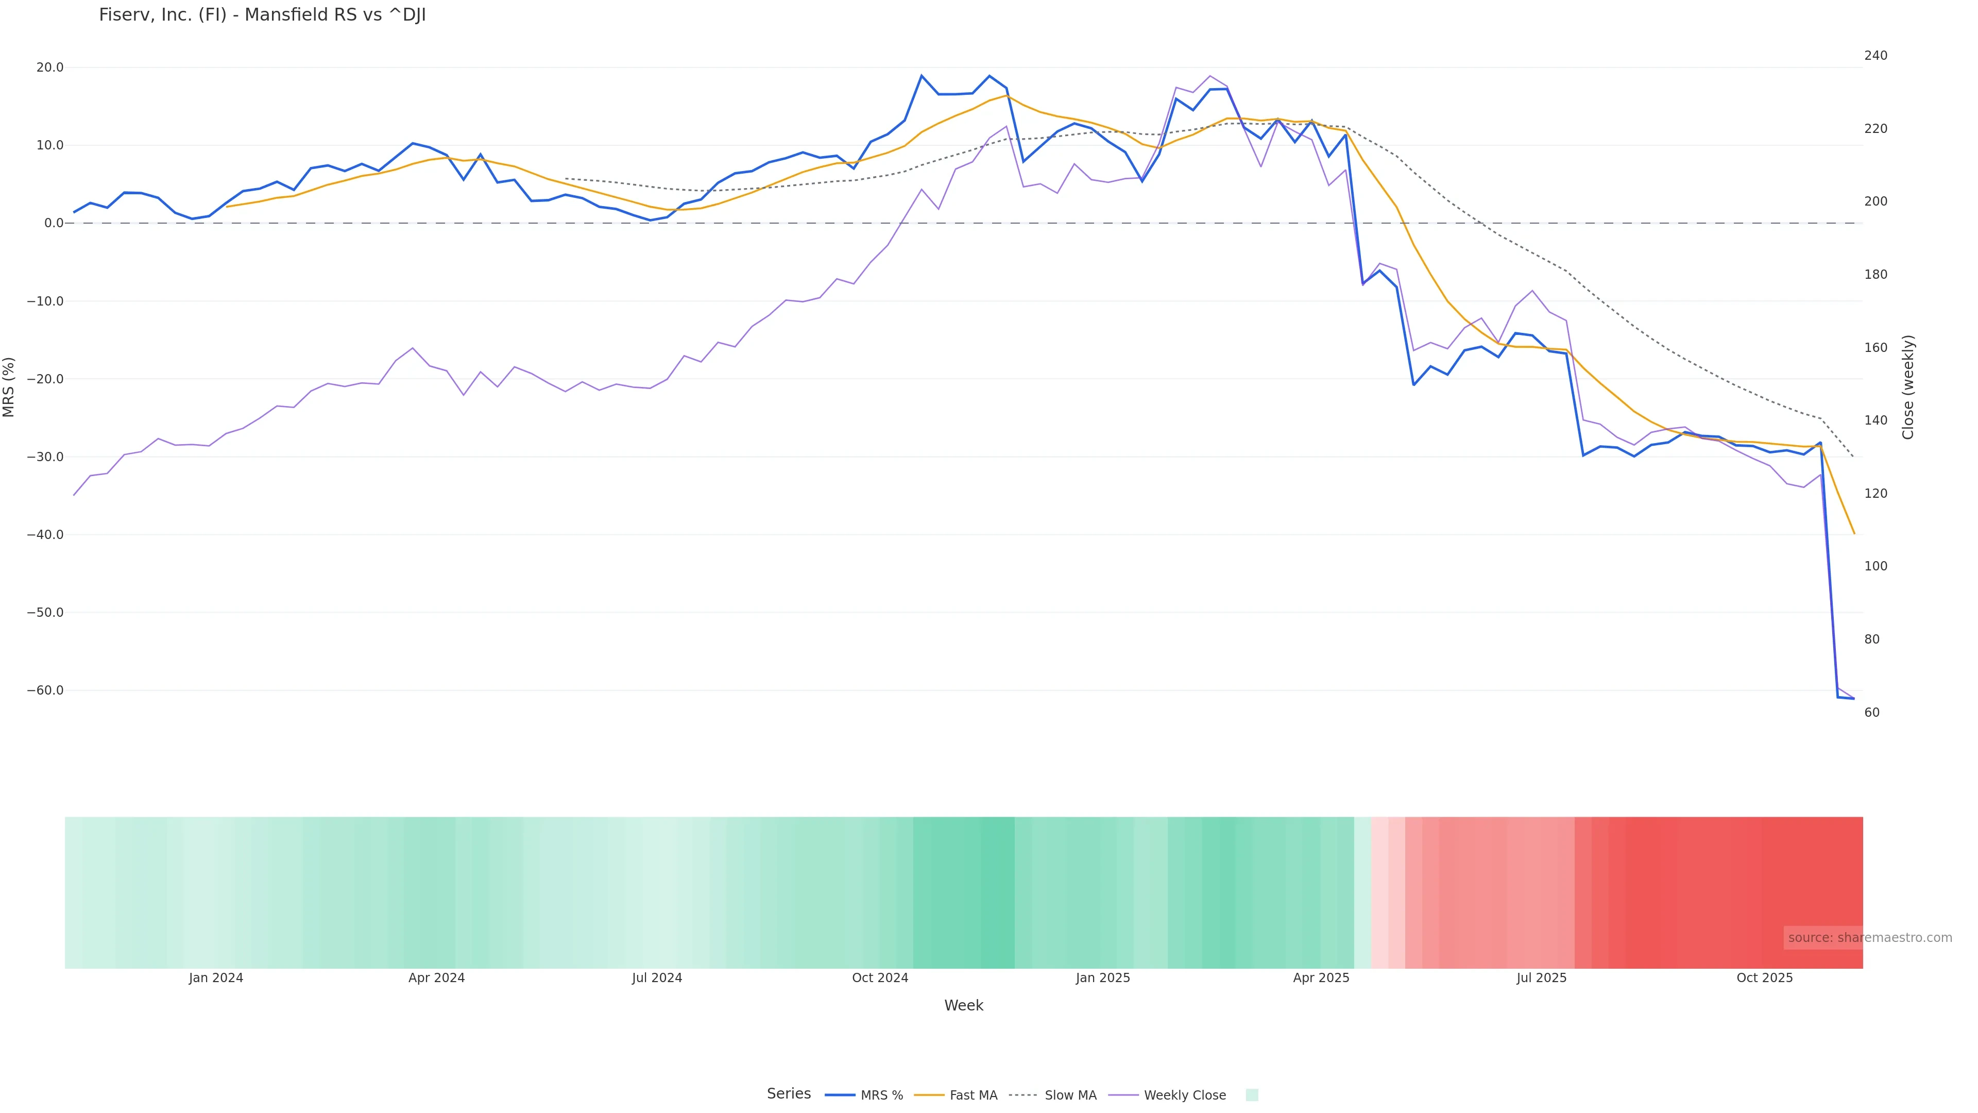Image resolution: width=1978 pixels, height=1113 pixels.
Task: Select the Oct 2024 x-axis tick label
Action: point(880,979)
